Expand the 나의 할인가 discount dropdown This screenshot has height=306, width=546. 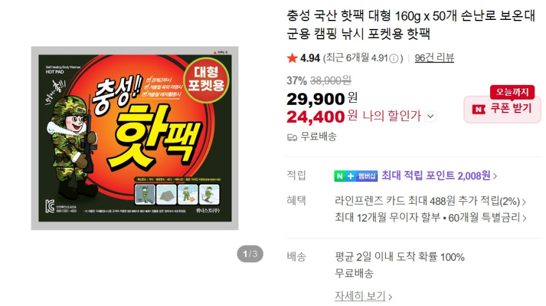point(431,116)
